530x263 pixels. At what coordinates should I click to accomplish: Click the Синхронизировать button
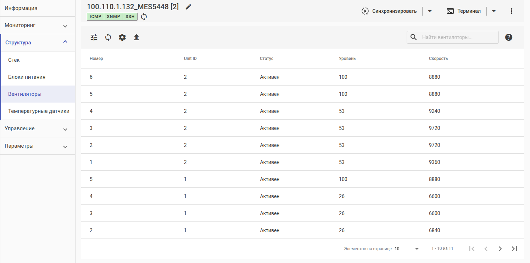point(390,11)
